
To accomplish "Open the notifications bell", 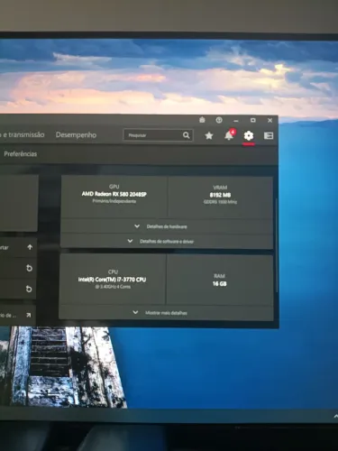I will pos(230,135).
